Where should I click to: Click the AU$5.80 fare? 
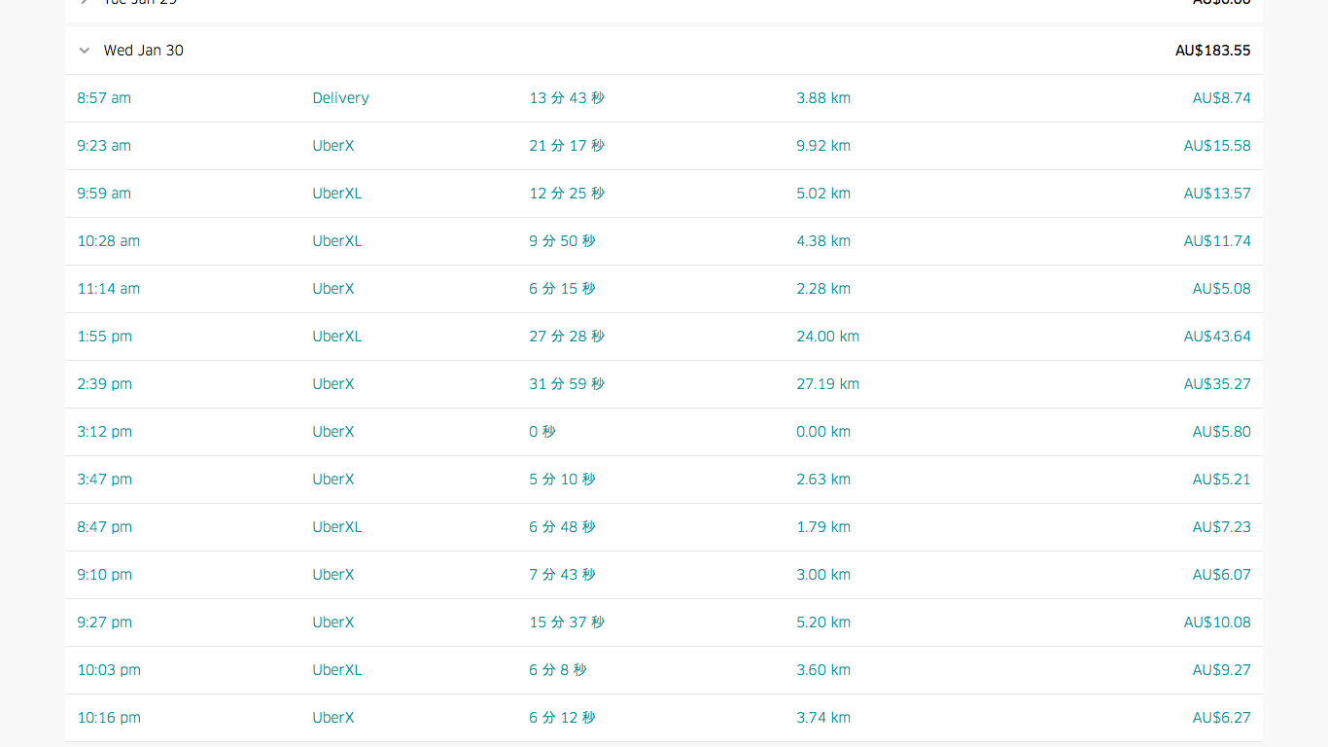click(x=1222, y=432)
